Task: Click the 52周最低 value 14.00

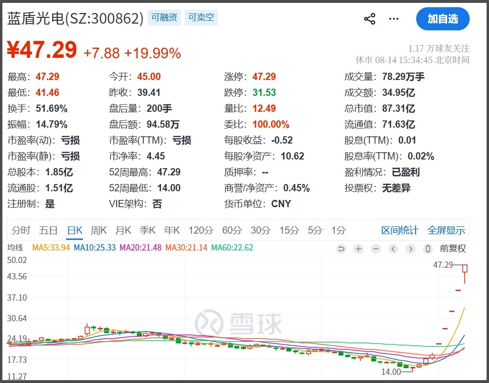Action: [x=169, y=188]
